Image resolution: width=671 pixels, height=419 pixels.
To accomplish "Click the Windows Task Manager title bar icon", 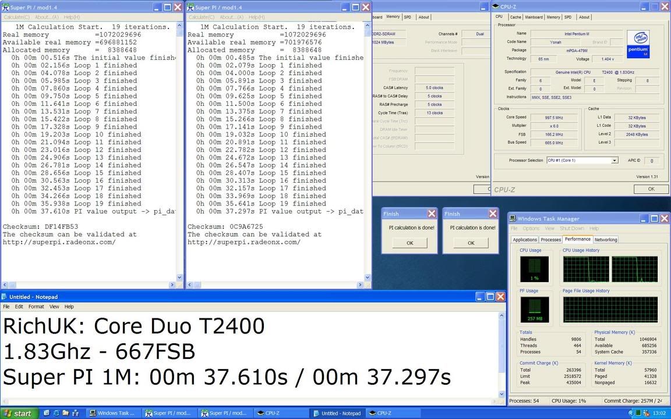I will [513, 218].
